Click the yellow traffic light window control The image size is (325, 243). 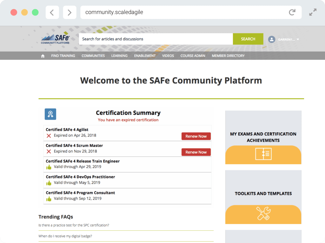(x=24, y=12)
